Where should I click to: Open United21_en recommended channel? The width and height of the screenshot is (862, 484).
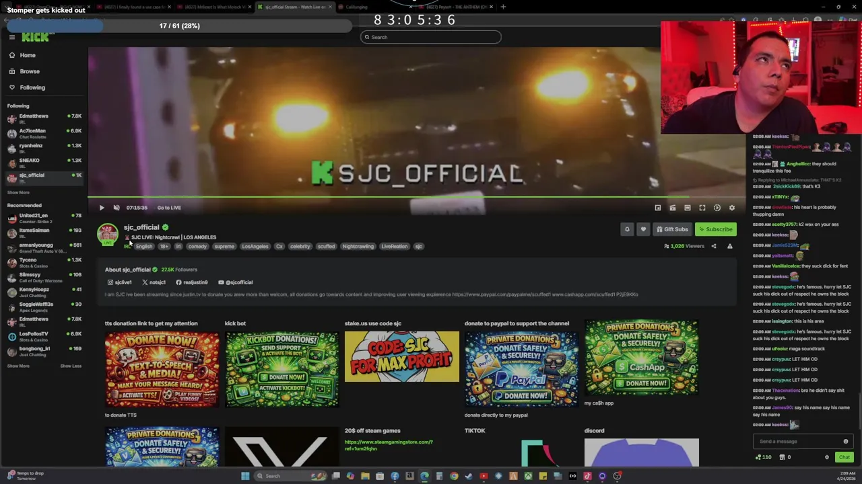(44, 218)
